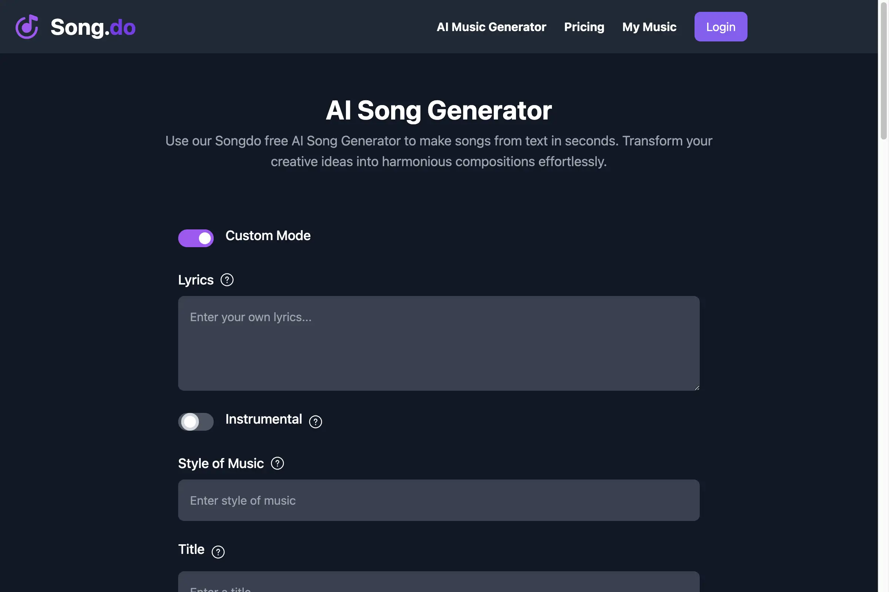Click the Pricing navigation link

coord(584,26)
